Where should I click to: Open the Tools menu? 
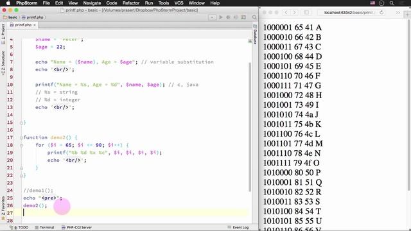coord(164,3)
